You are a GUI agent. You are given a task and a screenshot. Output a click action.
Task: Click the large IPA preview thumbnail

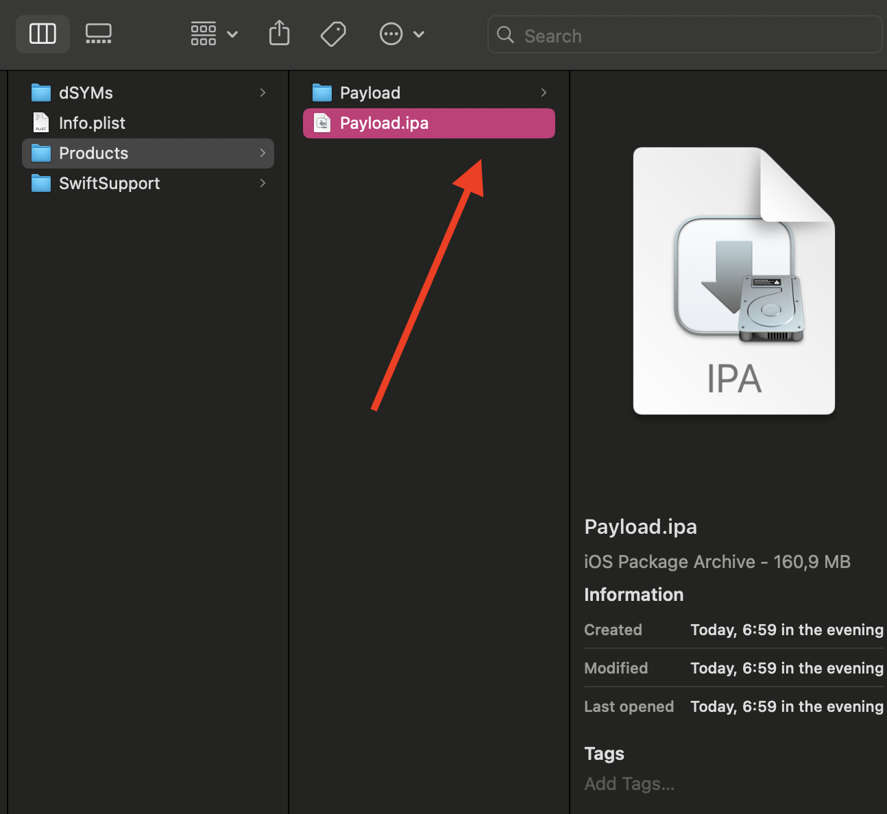pyautogui.click(x=734, y=281)
